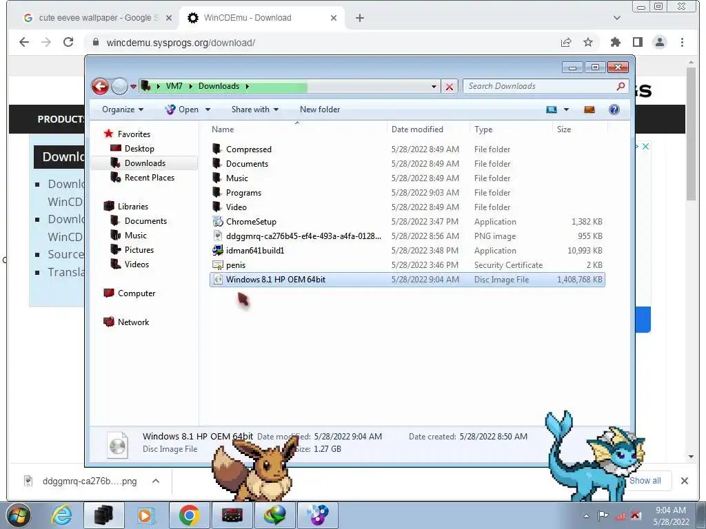Open the recent locations dropdown arrow

133,86
